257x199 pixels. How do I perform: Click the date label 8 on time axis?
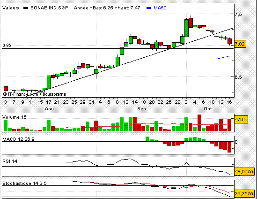117,102
